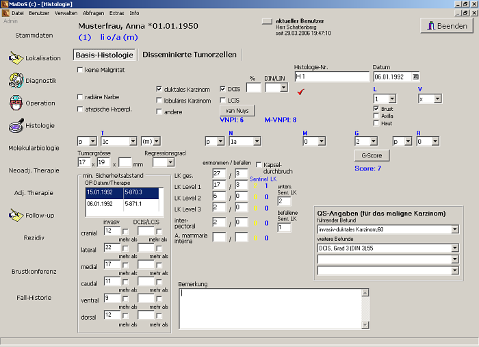This screenshot has width=479, height=347.
Task: Open Lokalisation section via its sidebar icon
Action: pyautogui.click(x=16, y=58)
